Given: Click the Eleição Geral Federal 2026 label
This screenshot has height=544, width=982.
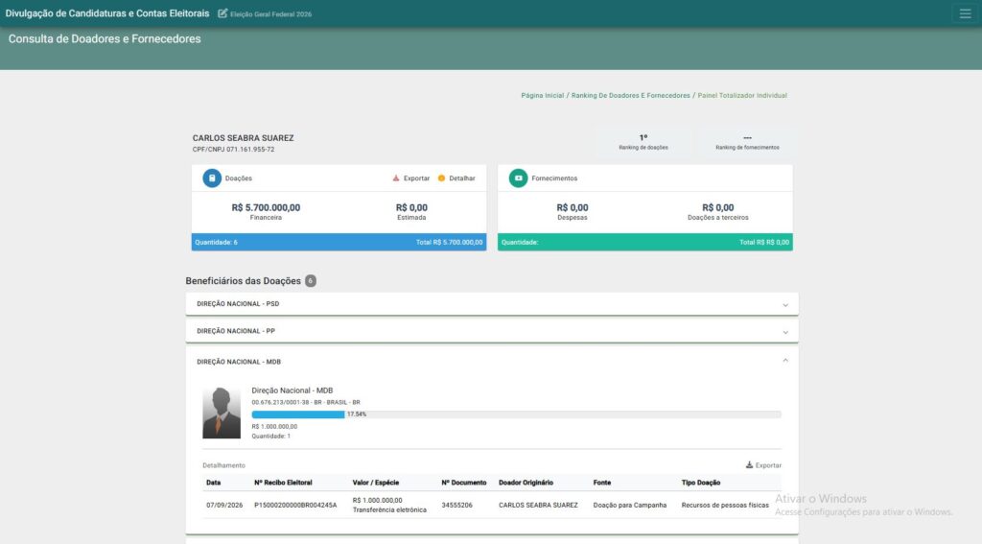Looking at the screenshot, I should [x=270, y=13].
